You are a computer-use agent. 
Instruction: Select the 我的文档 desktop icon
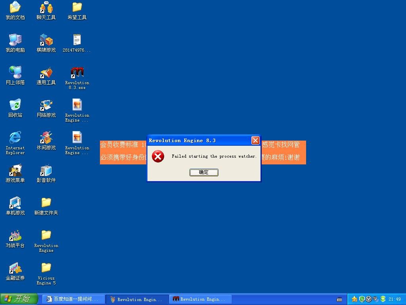[15, 11]
